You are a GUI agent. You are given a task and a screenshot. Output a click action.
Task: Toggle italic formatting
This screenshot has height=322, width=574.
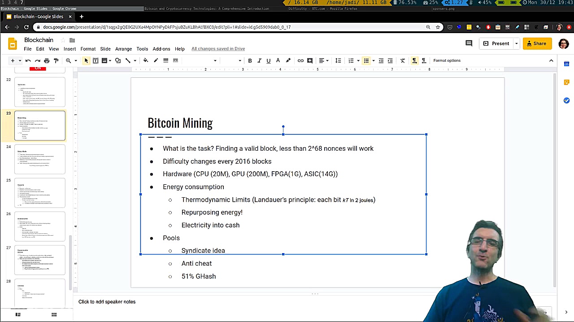259,60
